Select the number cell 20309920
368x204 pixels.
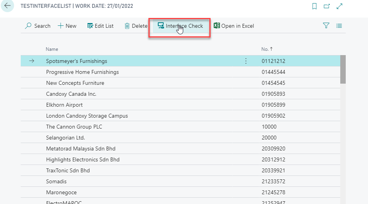pos(273,149)
